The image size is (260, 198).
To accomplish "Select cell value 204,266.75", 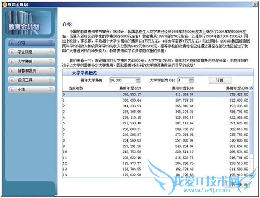I will [184, 163].
